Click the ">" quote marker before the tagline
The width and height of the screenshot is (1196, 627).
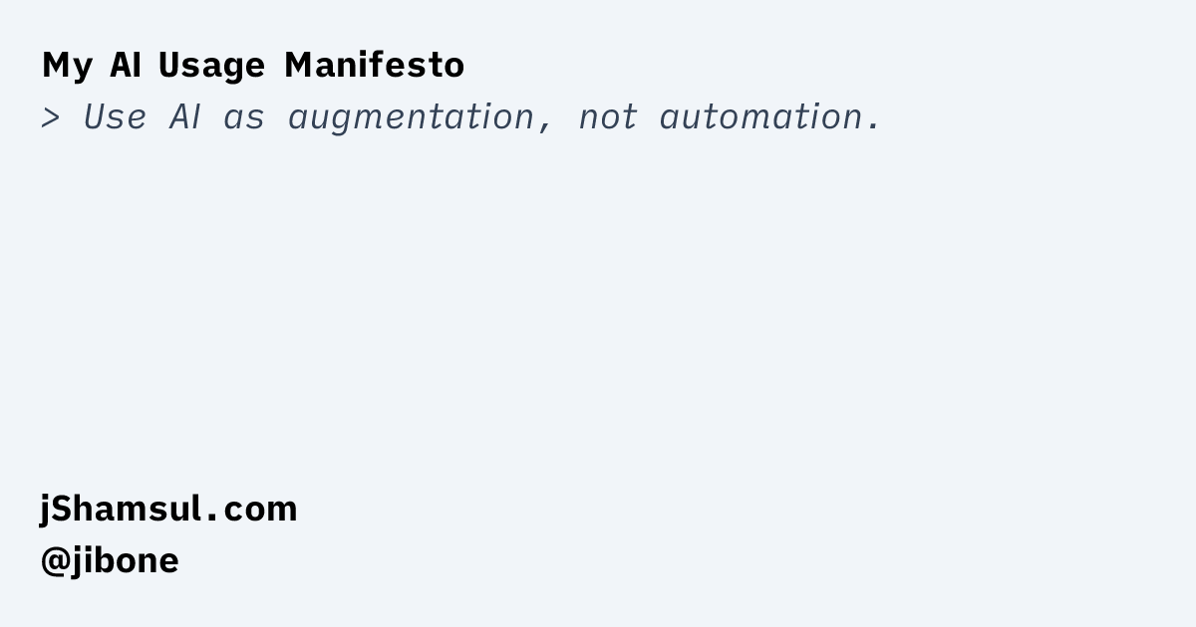(51, 118)
